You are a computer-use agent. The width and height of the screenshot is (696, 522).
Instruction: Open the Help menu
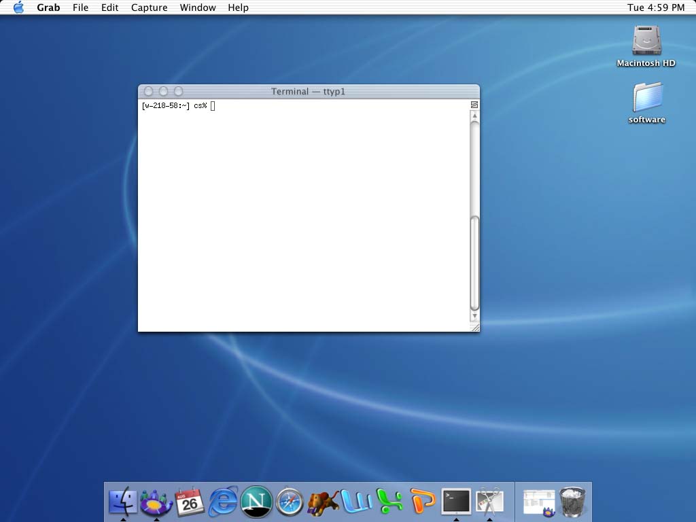coord(238,7)
